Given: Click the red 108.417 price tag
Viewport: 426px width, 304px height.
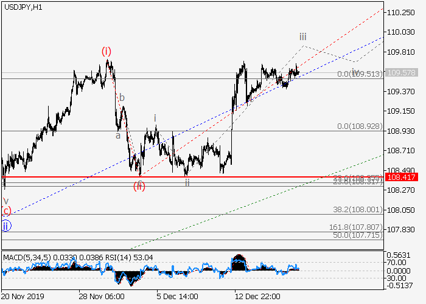Looking at the screenshot, I should [x=400, y=177].
